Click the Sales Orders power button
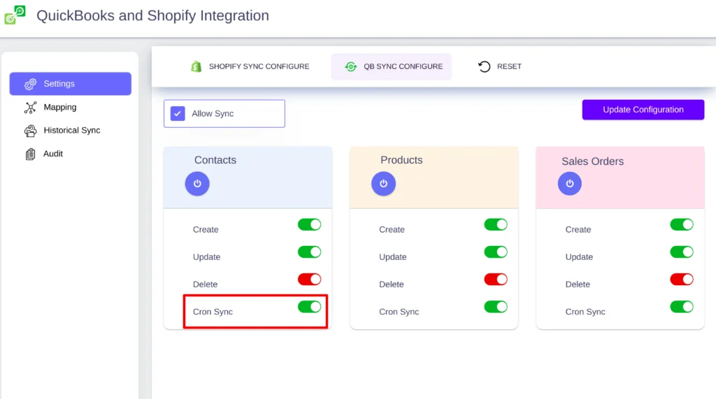The image size is (716, 399). coord(570,184)
